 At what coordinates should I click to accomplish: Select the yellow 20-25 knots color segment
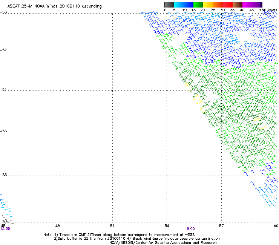(208, 5)
